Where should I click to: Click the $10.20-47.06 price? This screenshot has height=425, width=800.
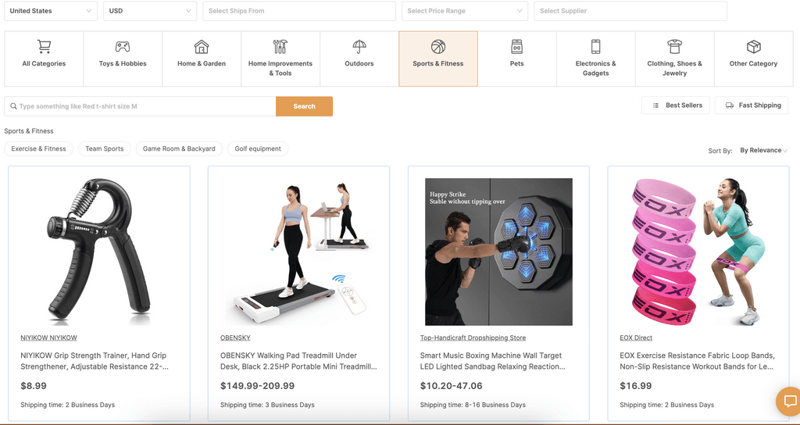(x=451, y=386)
